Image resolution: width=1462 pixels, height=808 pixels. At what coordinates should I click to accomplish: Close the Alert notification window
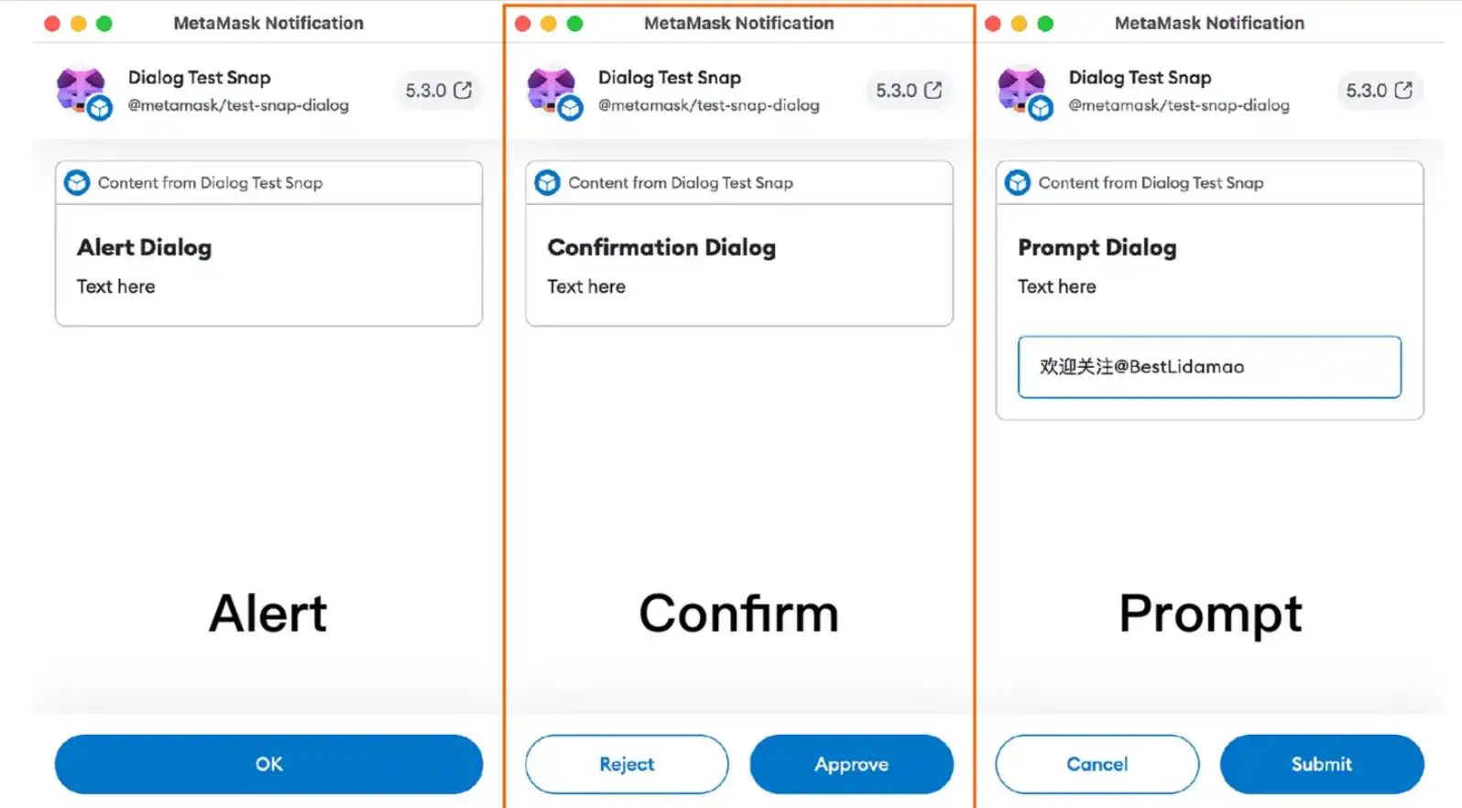[52, 24]
